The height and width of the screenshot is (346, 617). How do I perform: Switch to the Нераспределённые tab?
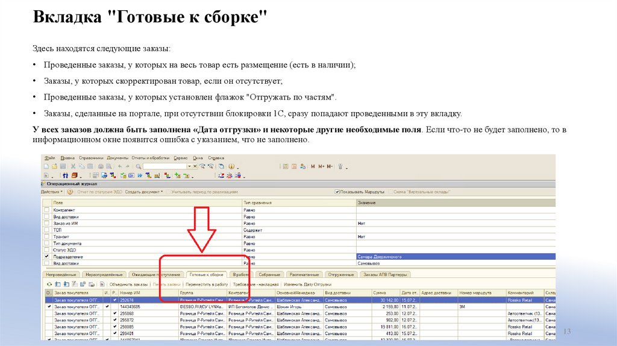104,275
